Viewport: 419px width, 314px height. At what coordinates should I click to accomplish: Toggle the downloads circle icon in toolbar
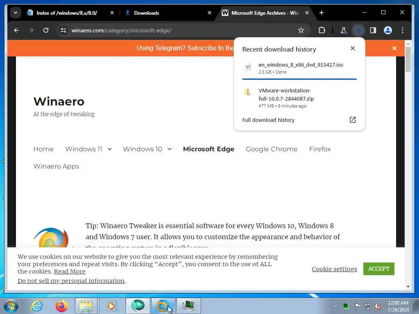coord(358,30)
